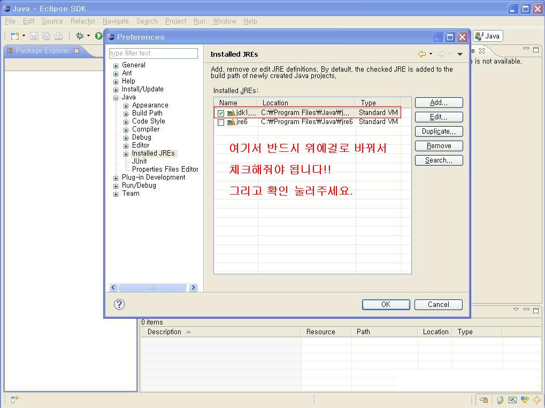Click the hand-shaped icon in the status bar
This screenshot has width=545, height=408.
483,399
